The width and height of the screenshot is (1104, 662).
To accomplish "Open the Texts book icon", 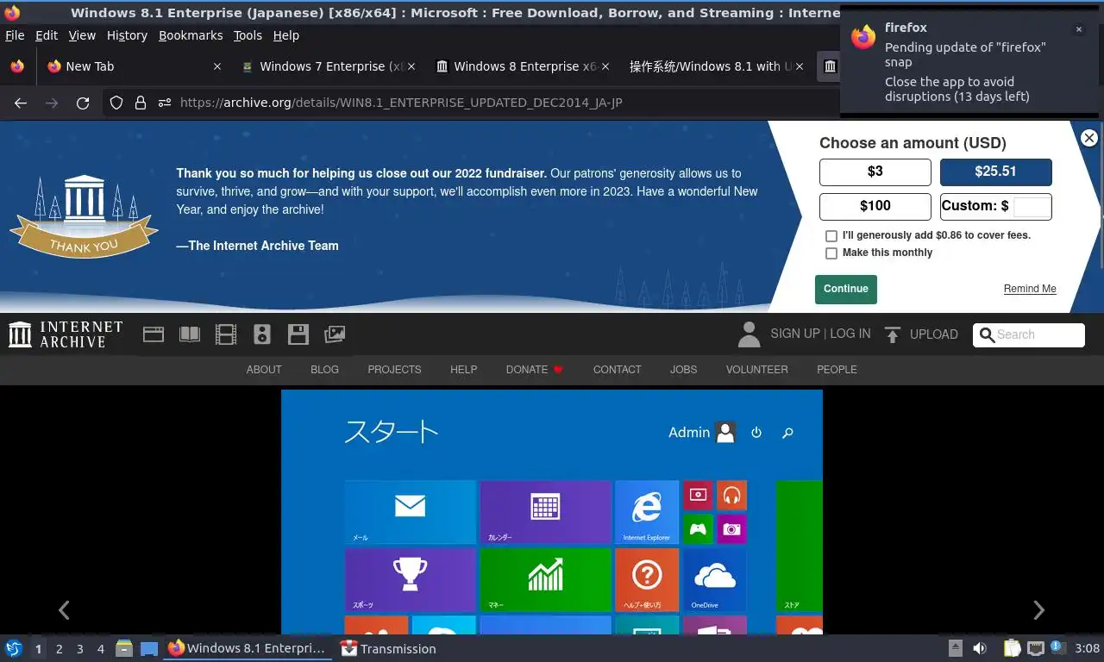I will point(189,334).
